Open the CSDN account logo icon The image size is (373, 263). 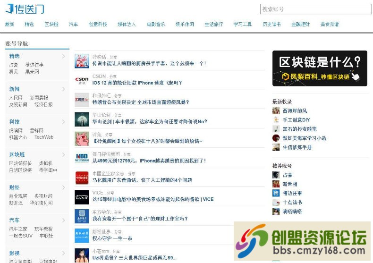click(82, 81)
